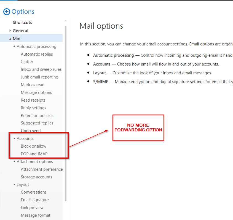Click the back arrow icon beside Options

(x=6, y=12)
